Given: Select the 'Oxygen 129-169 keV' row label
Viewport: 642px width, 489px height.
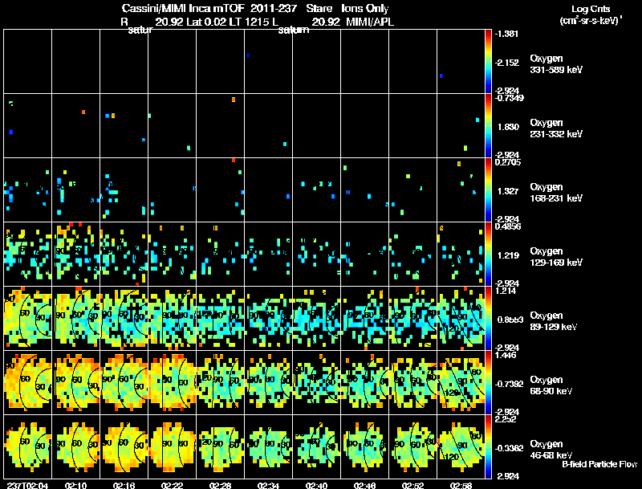Looking at the screenshot, I should tap(556, 257).
